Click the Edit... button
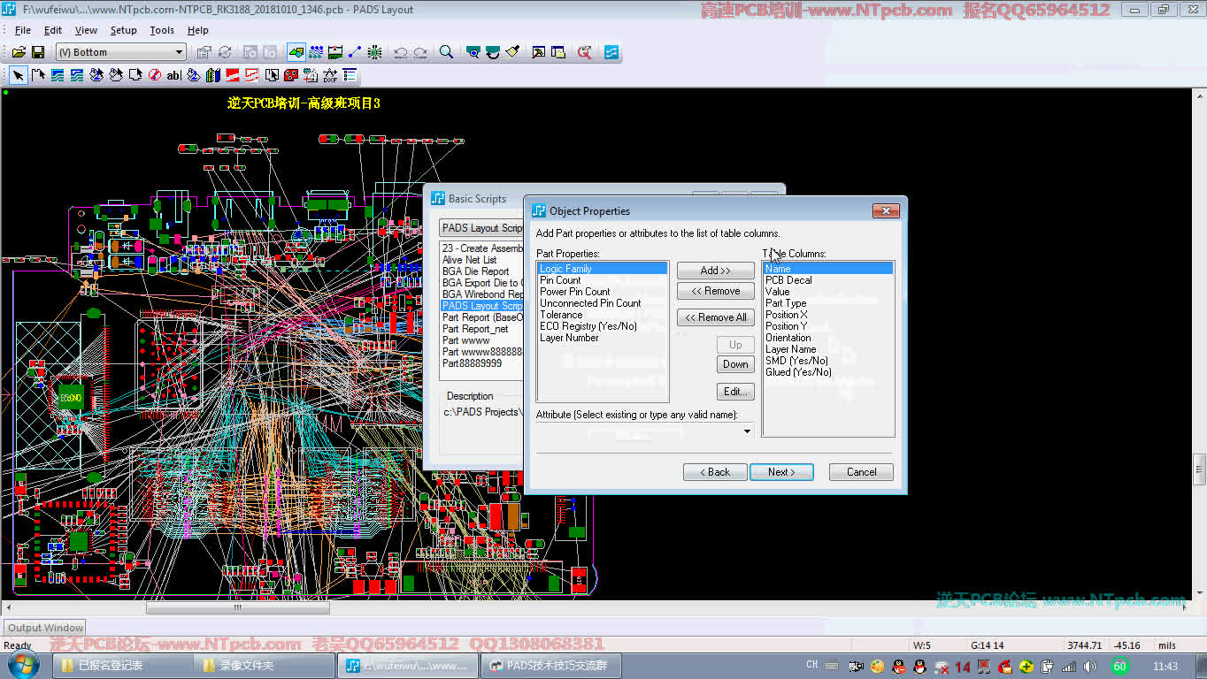Viewport: 1207px width, 679px height. pos(735,392)
